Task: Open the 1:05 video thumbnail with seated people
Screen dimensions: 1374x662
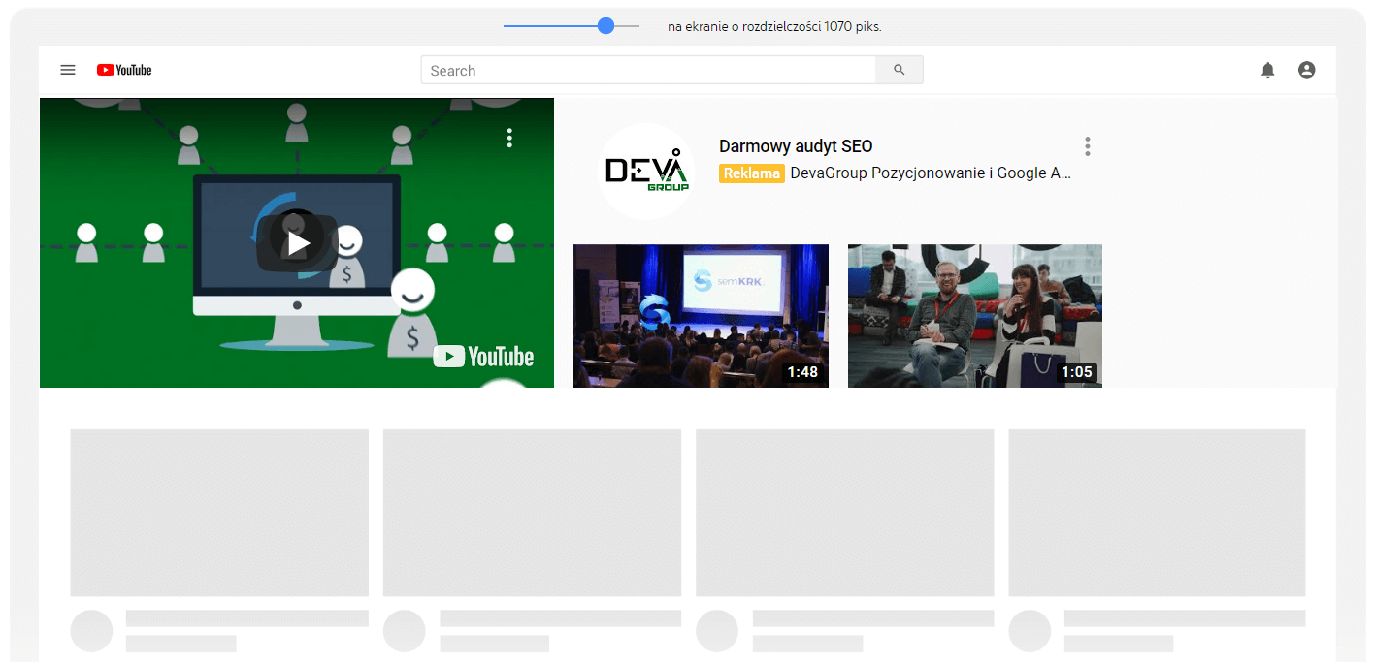Action: pos(974,316)
